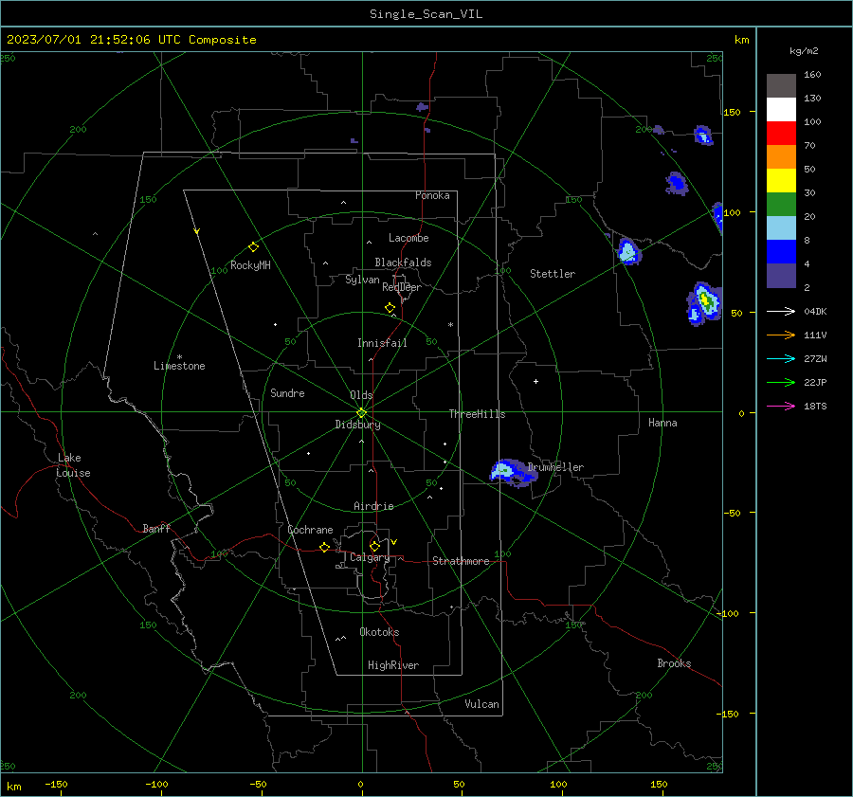Click the asterisk marker above Limestone

point(179,357)
